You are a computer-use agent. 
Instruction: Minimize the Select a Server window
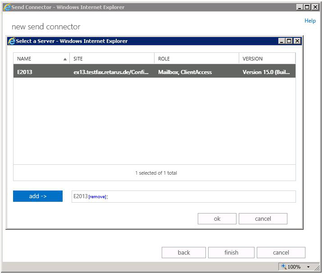[282, 41]
